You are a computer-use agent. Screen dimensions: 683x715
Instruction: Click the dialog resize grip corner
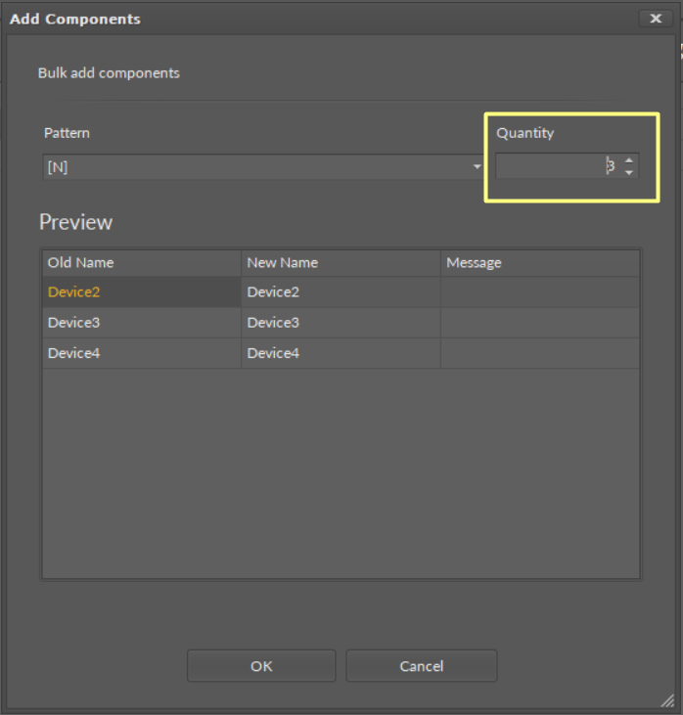tap(667, 700)
